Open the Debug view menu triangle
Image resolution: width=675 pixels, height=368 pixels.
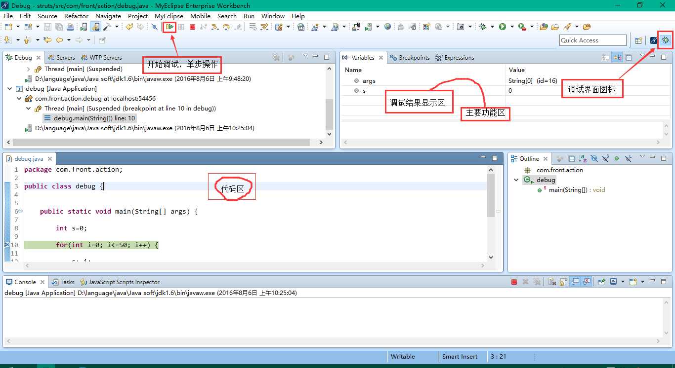click(x=305, y=55)
